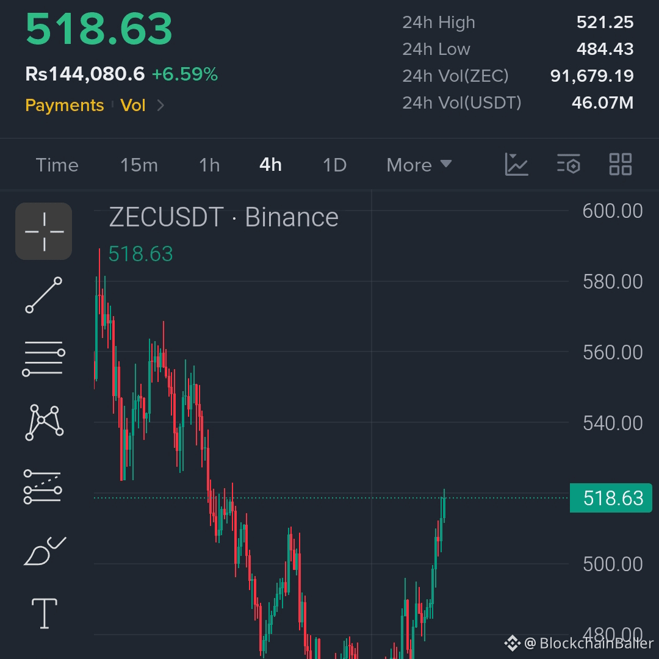Click the 24h Vol(USDT) value 46.07M
The height and width of the screenshot is (659, 659).
(602, 103)
